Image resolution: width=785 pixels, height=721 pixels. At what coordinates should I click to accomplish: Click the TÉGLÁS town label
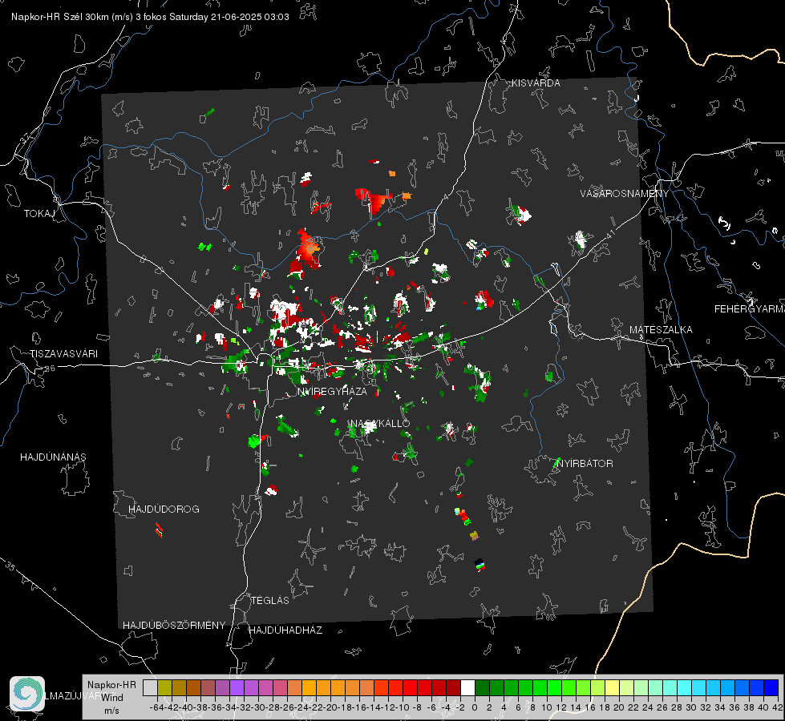270,601
